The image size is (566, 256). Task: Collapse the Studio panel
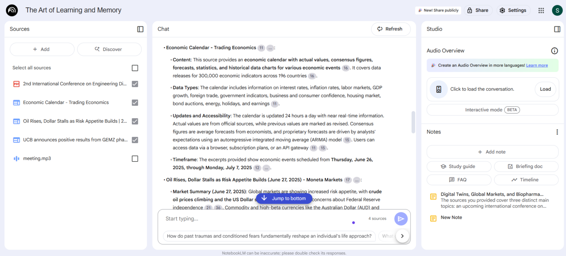pos(557,29)
